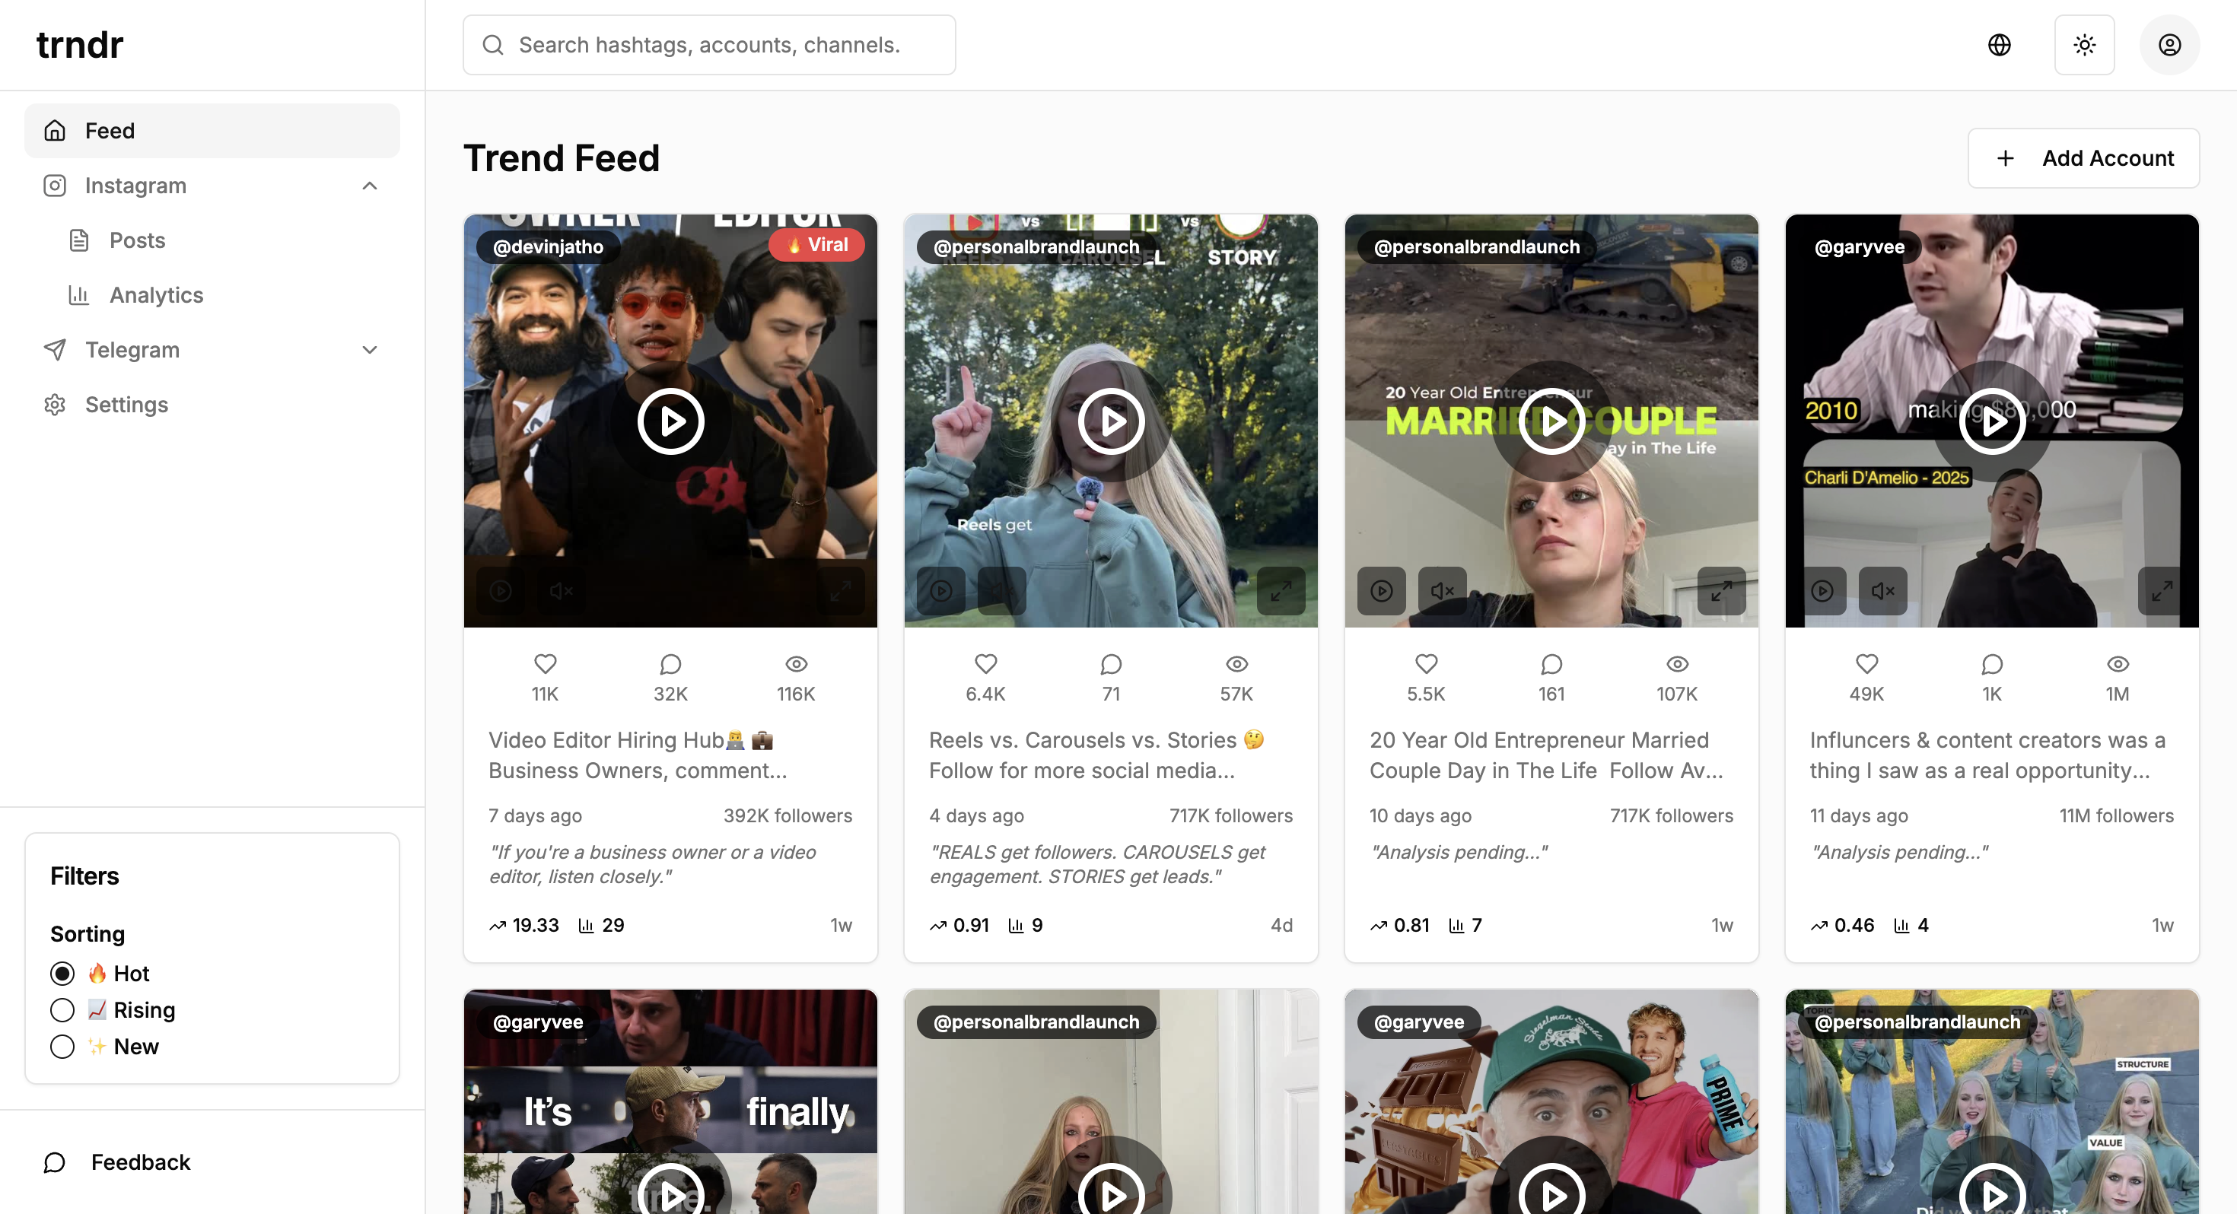Click small play control on Charli D'Amelio video
The image size is (2237, 1214).
1822,590
